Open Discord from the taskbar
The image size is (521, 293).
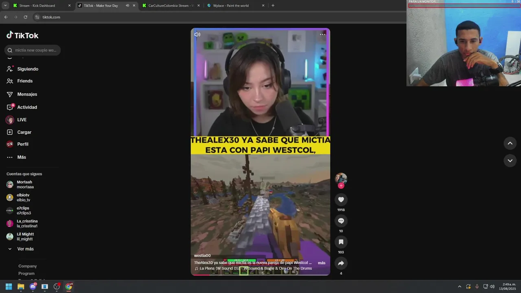point(33,286)
